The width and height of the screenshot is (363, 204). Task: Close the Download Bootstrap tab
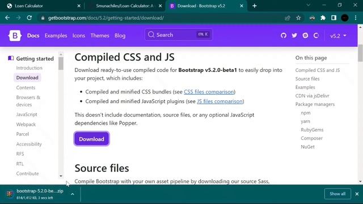[x=242, y=6]
